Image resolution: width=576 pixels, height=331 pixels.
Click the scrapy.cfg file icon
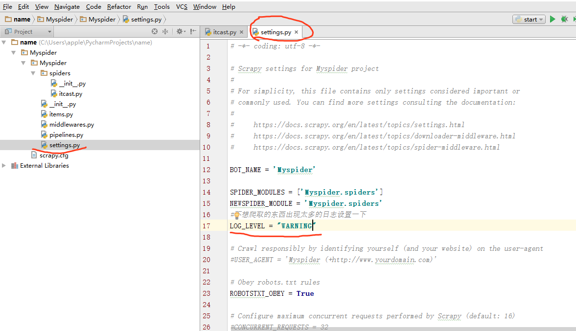(x=34, y=155)
